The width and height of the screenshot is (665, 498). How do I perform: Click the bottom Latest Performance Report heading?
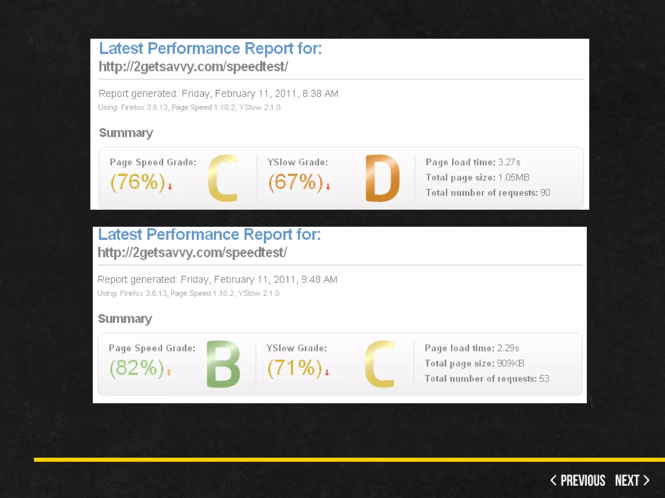(209, 234)
